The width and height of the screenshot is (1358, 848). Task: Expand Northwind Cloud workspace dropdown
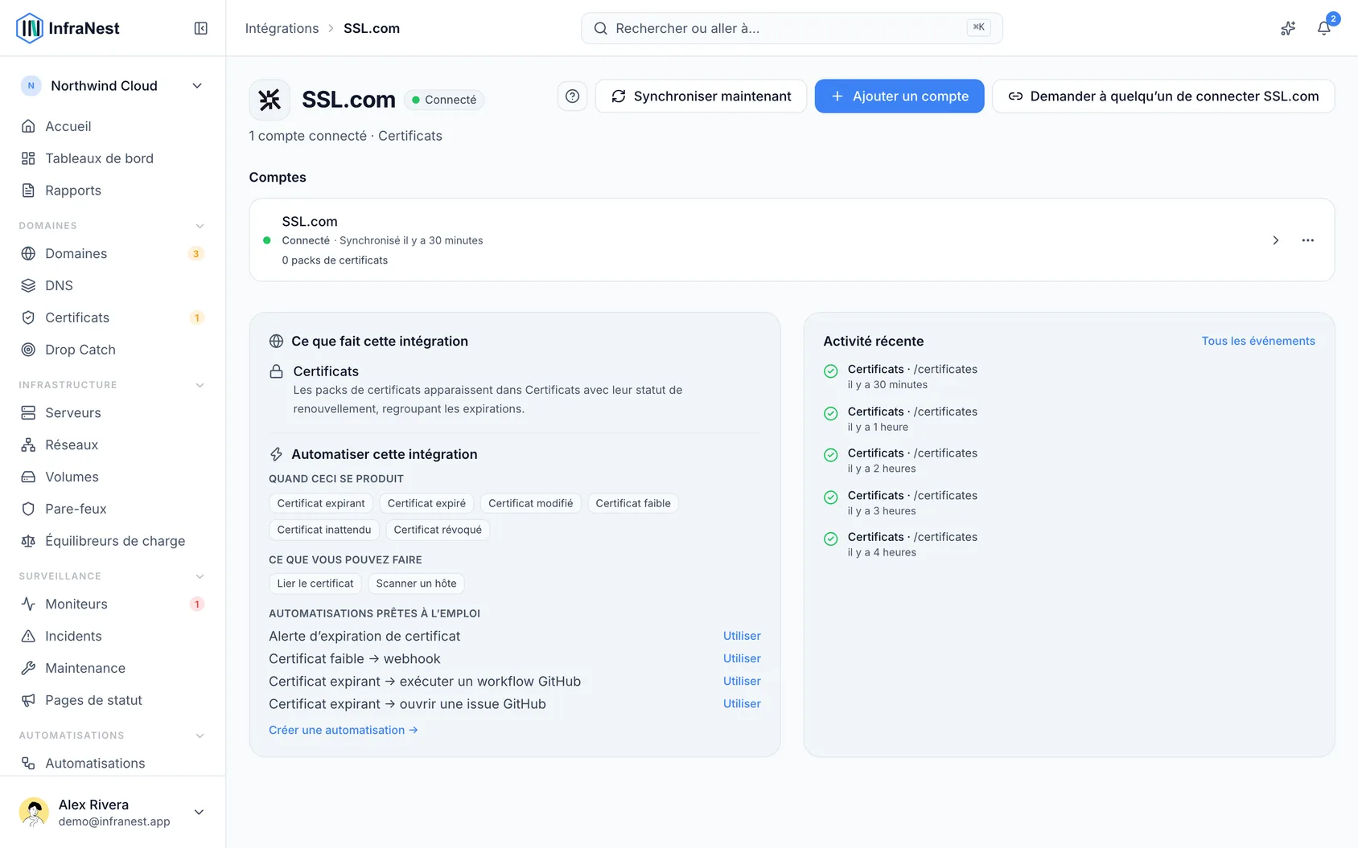113,86
